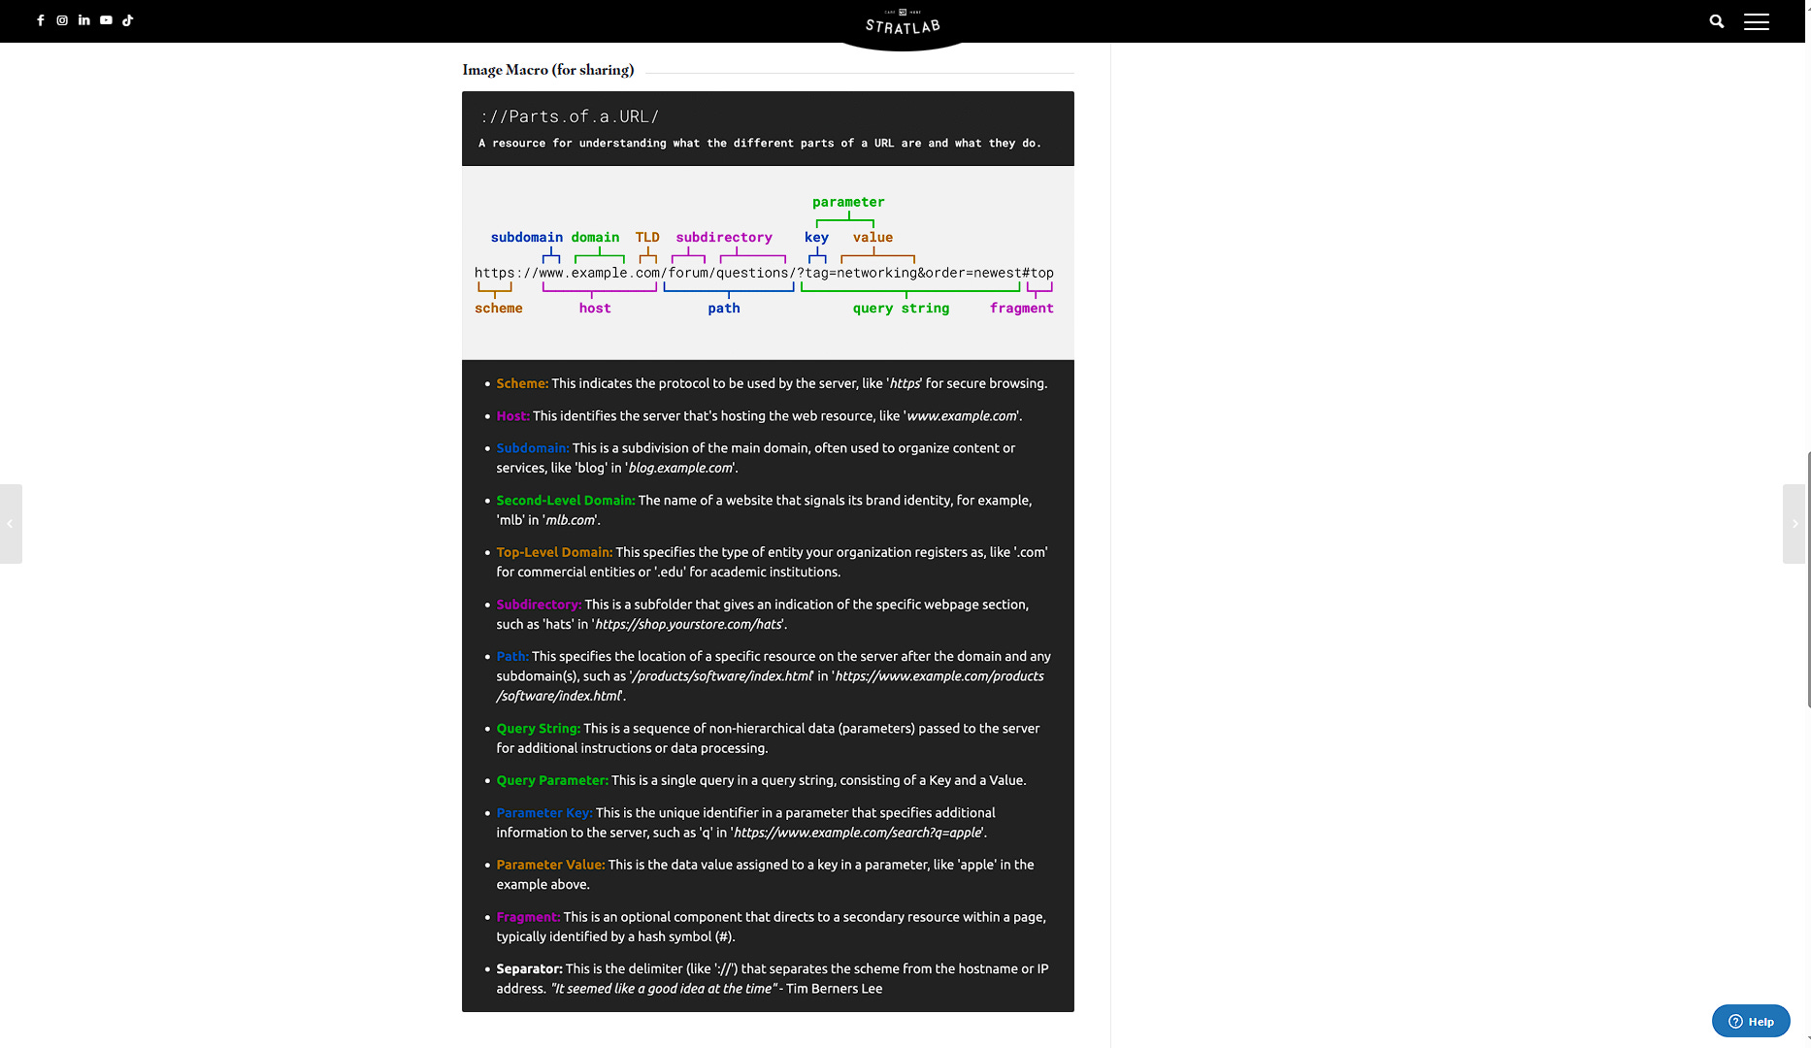
Task: Open the LinkedIn social icon
Action: tap(84, 20)
